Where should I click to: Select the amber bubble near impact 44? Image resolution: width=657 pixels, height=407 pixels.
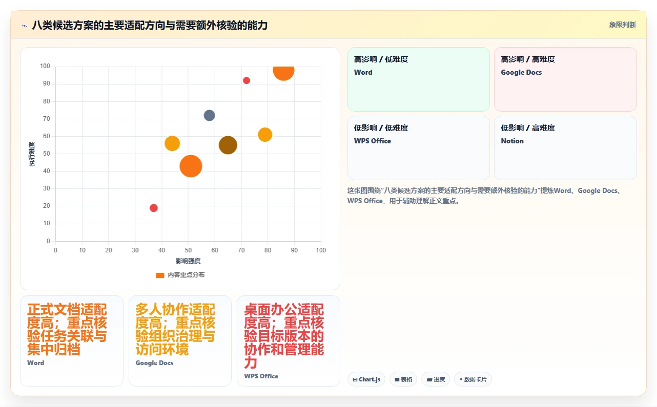coord(172,143)
